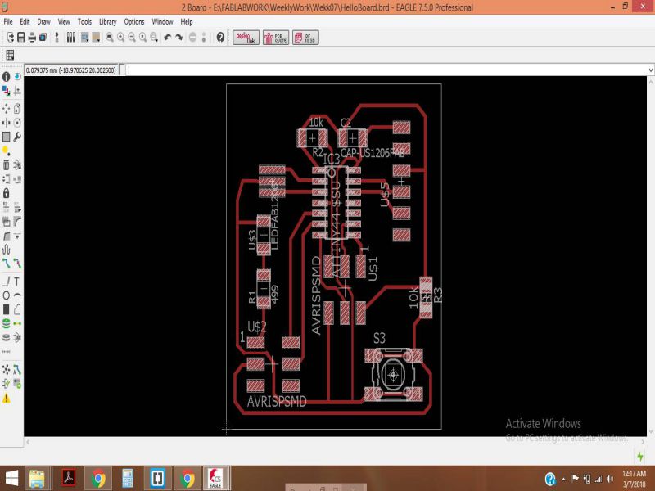
Task: Select the Text tool in sidebar
Action: point(17,281)
